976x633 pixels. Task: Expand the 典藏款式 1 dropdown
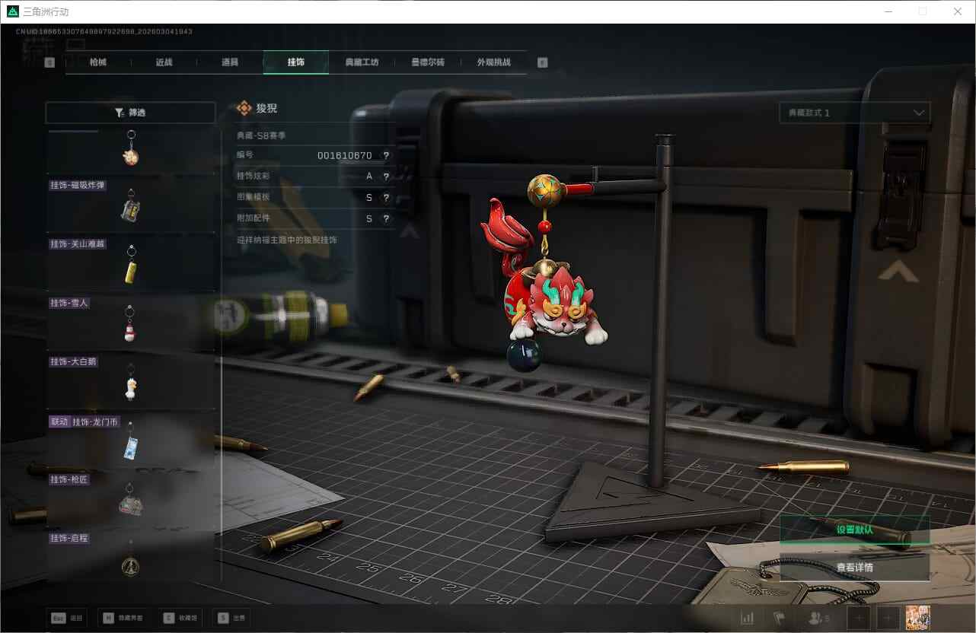(x=854, y=113)
